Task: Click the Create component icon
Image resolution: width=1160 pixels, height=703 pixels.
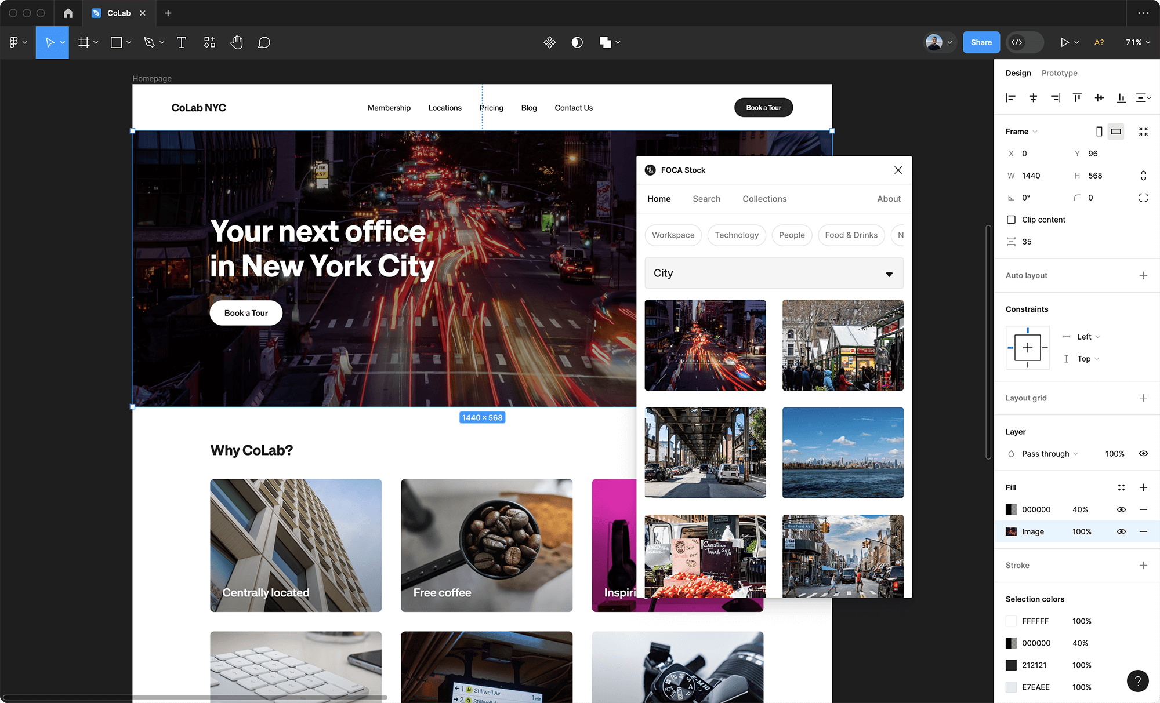Action: [549, 42]
